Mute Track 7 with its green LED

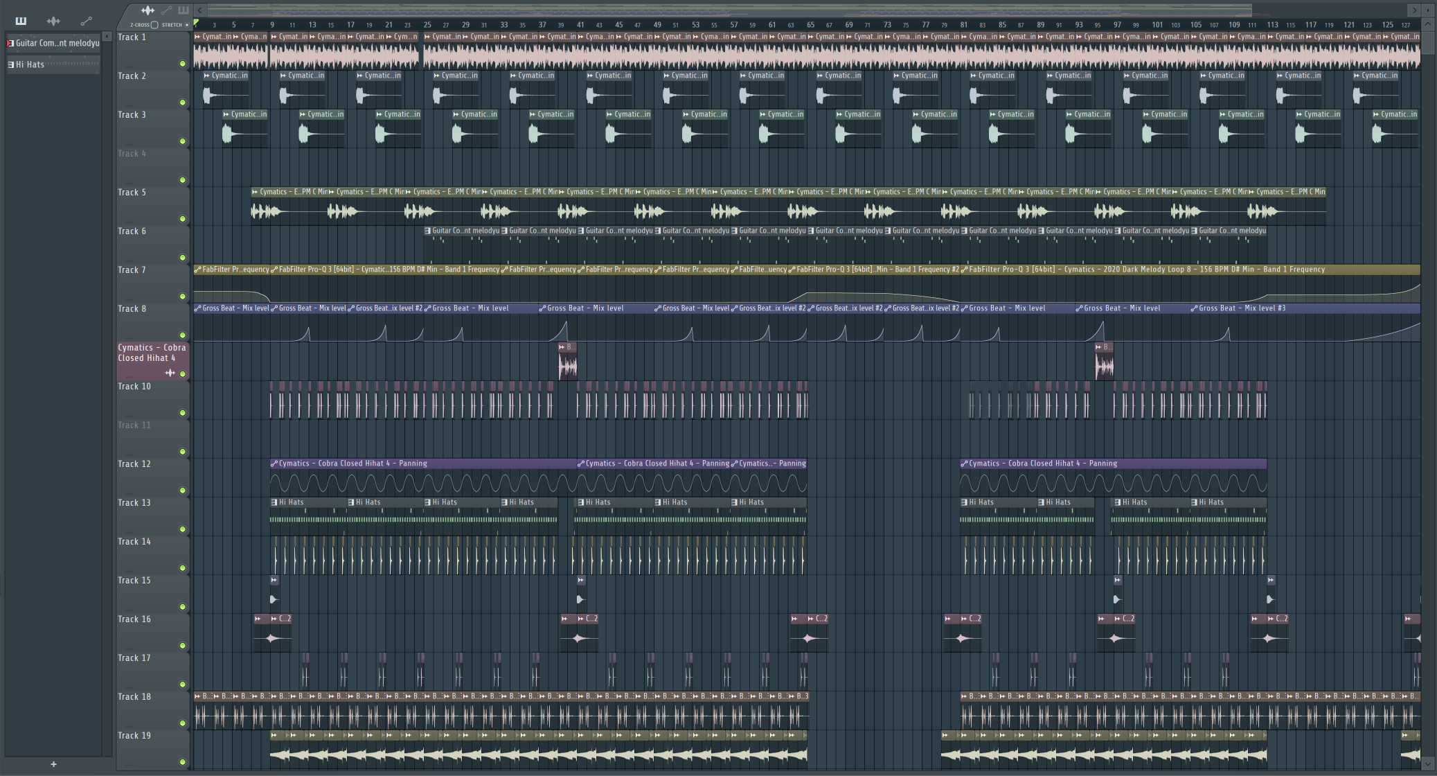pyautogui.click(x=183, y=297)
